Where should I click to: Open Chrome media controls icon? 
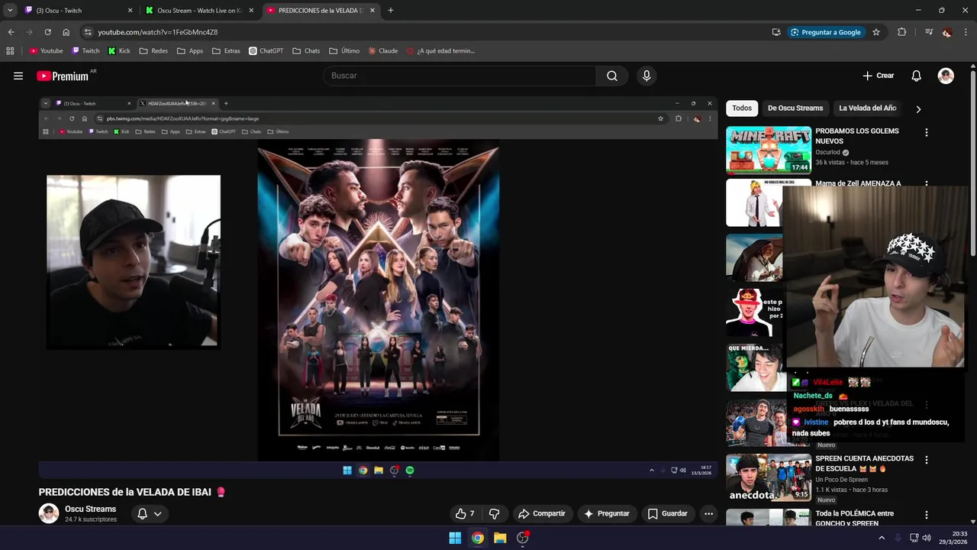(928, 32)
